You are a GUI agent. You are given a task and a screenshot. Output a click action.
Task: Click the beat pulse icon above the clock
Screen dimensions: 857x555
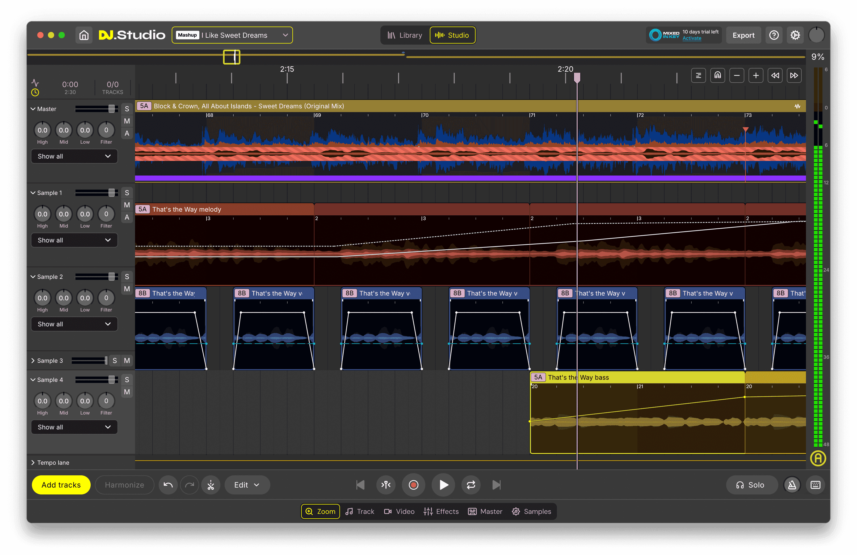point(35,83)
